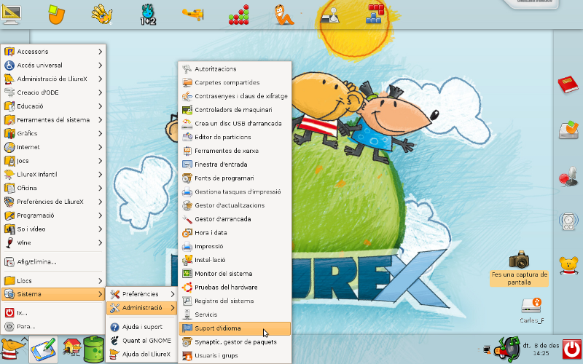Click the Carpetes compartides folder icon
583x364 pixels.
tap(187, 82)
